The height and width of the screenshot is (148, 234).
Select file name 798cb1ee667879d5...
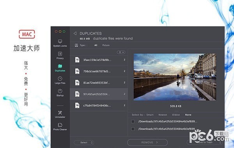(97, 71)
